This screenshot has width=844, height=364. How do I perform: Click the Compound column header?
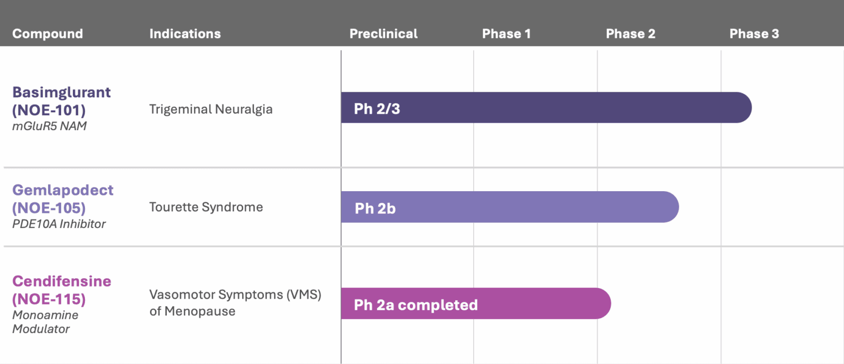47,34
